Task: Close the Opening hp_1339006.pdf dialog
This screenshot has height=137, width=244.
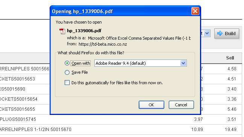Action: pos(195,11)
